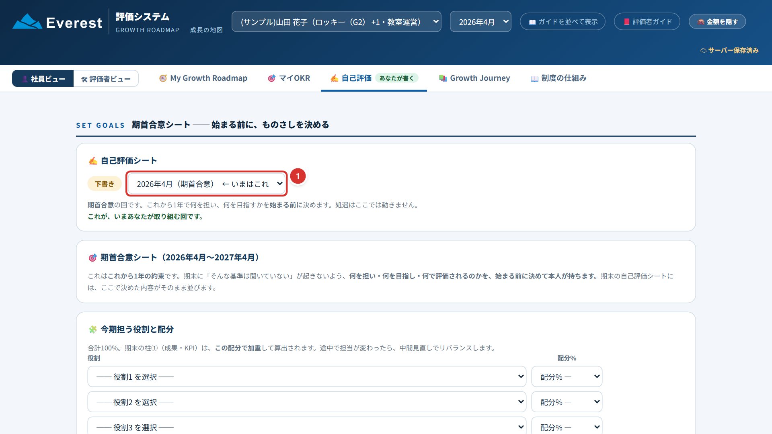Image resolution: width=772 pixels, height=434 pixels.
Task: Click the 評価システム title text
Action: pyautogui.click(x=142, y=17)
